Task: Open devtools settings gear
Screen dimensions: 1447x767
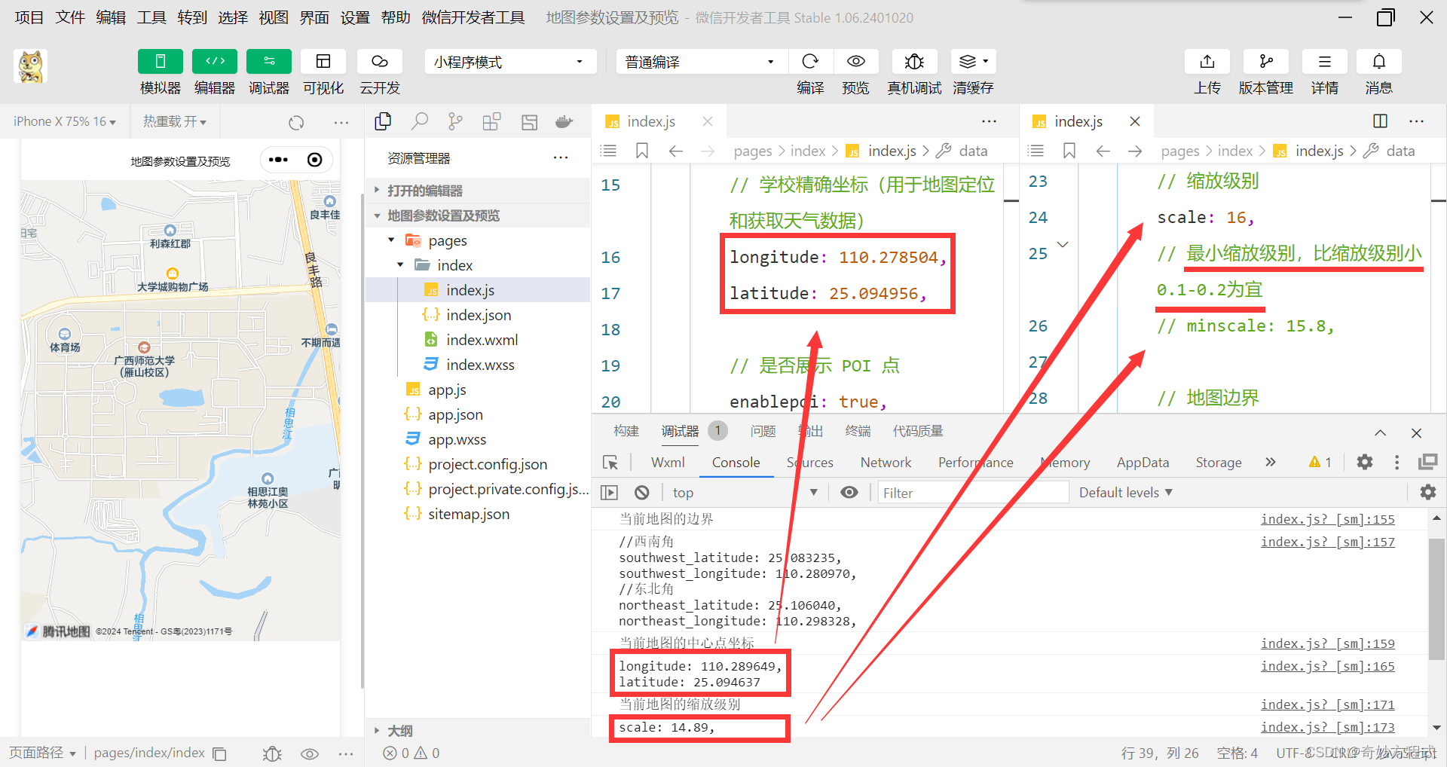Action: tap(1365, 462)
